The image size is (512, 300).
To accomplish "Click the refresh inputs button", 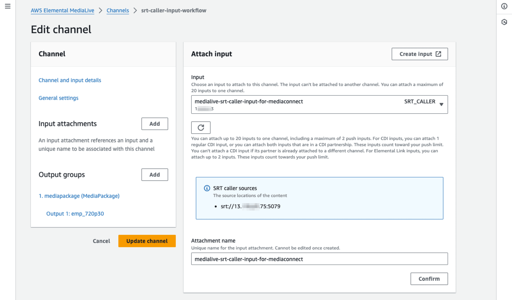I will pyautogui.click(x=201, y=127).
